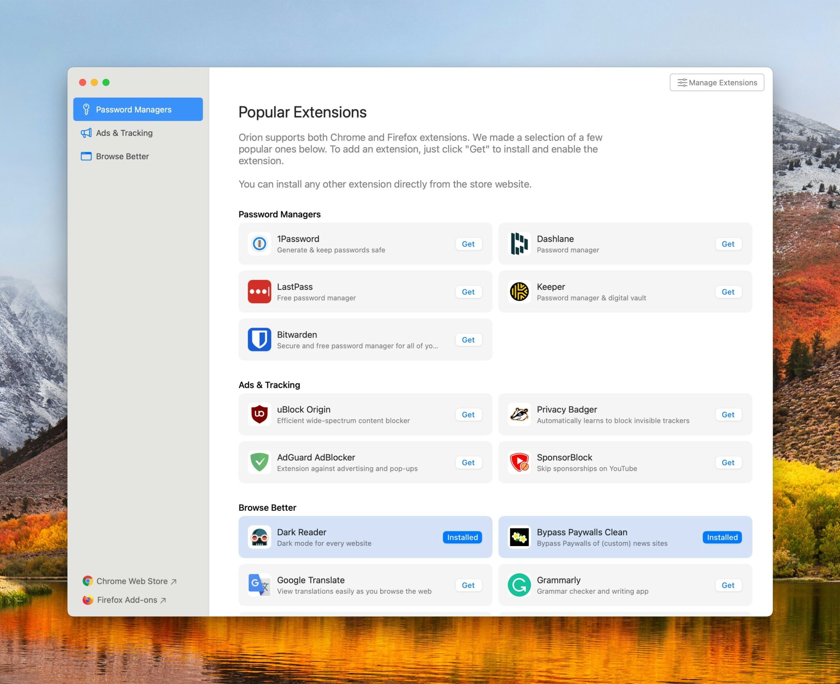Get the uBlock Origin extension

tap(468, 415)
